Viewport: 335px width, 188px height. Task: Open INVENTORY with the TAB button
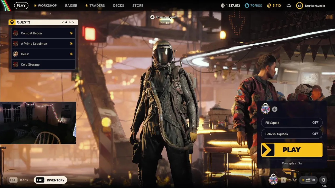(x=51, y=180)
